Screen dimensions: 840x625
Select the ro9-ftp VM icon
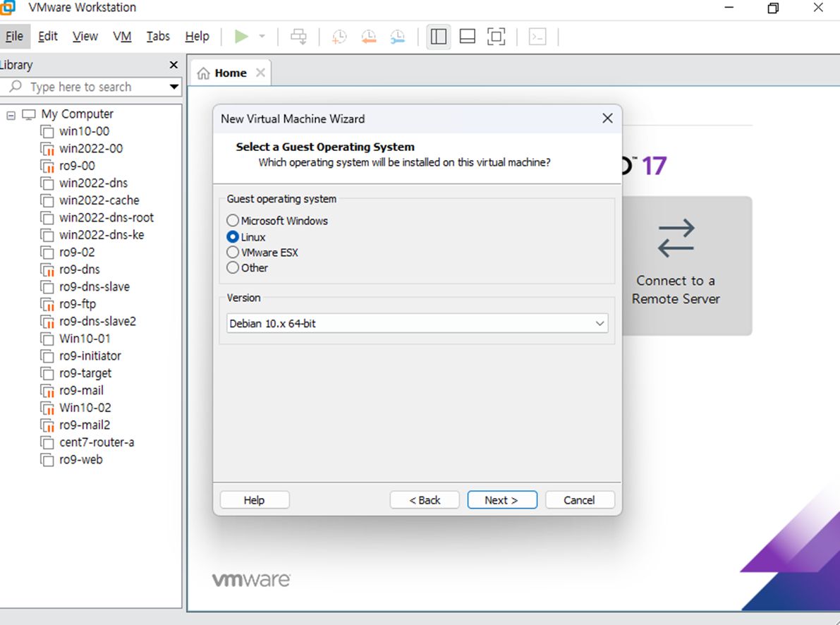[x=47, y=305]
